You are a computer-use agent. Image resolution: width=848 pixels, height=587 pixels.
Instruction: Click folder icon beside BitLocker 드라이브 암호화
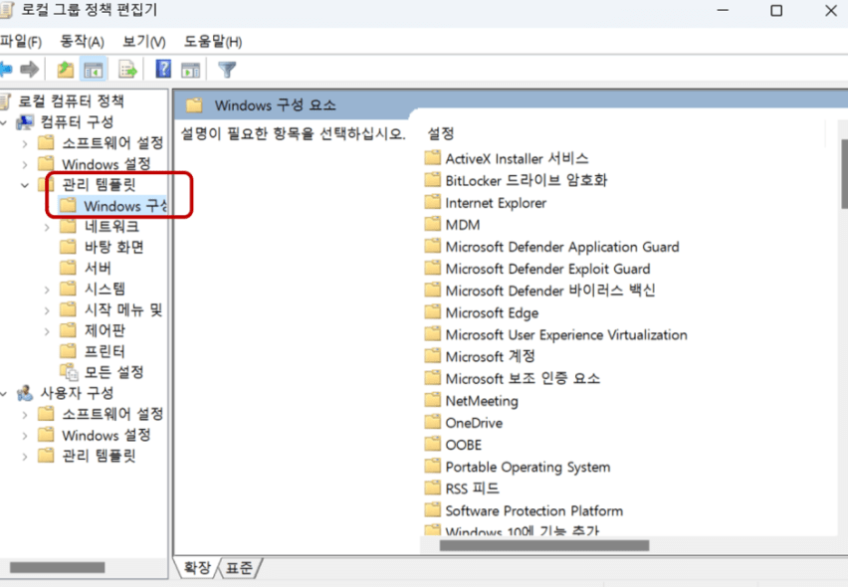(x=433, y=179)
